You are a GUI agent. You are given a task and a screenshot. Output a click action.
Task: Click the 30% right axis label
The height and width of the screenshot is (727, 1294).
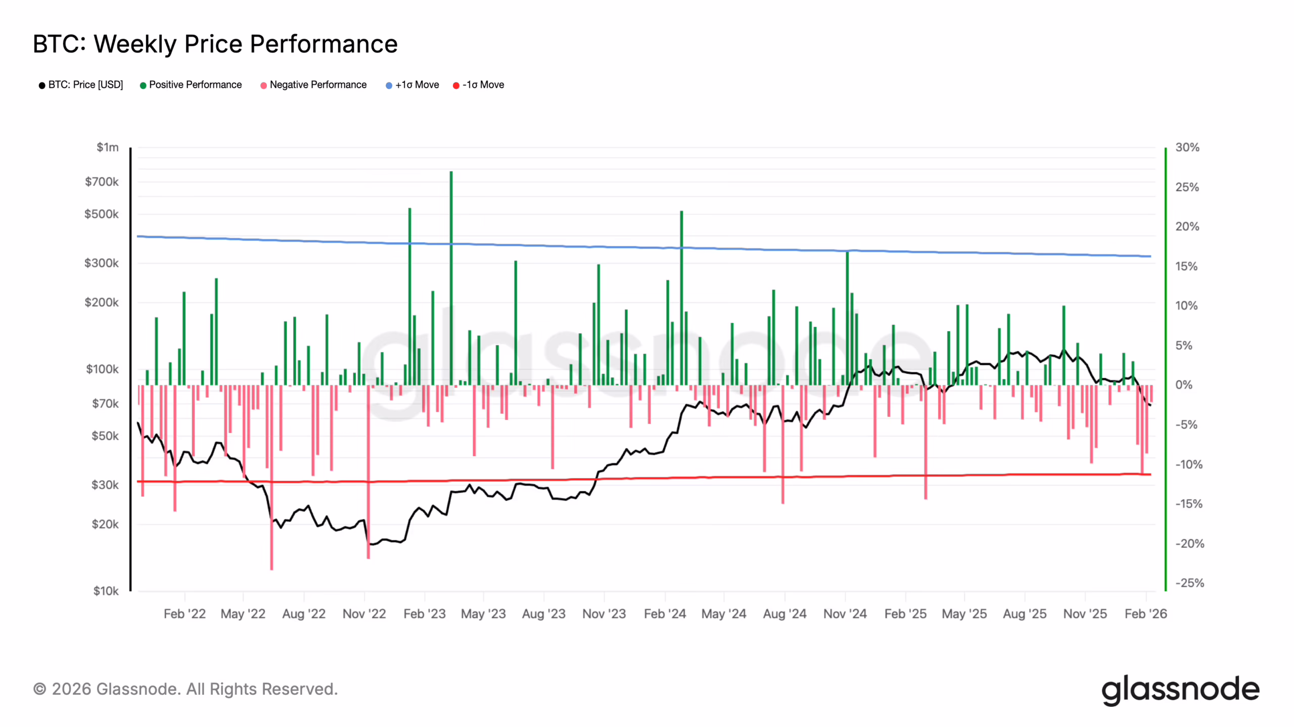coord(1187,147)
